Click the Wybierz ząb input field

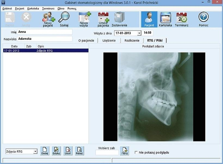[x=107, y=153]
